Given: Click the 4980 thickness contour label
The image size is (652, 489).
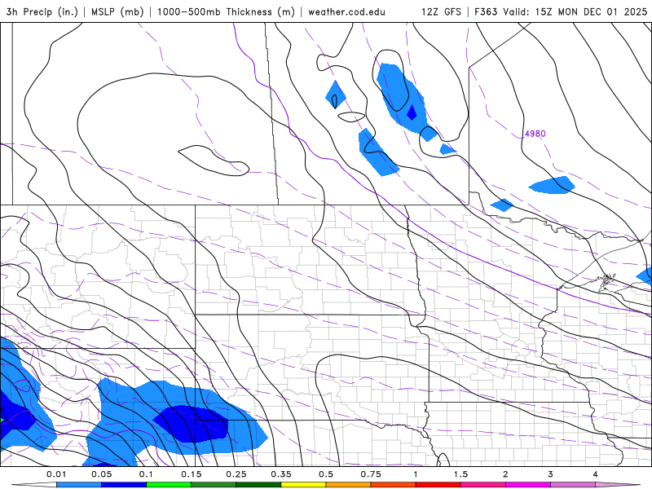Looking at the screenshot, I should click(535, 134).
